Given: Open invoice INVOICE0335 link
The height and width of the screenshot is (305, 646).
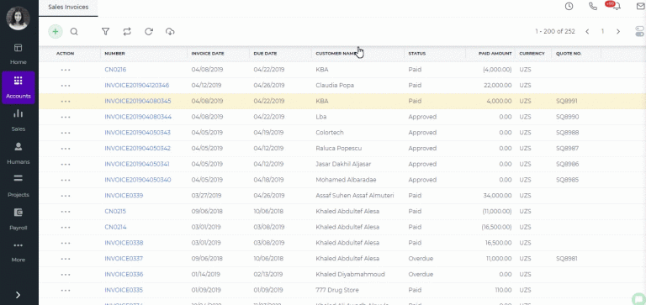Looking at the screenshot, I should pyautogui.click(x=124, y=290).
